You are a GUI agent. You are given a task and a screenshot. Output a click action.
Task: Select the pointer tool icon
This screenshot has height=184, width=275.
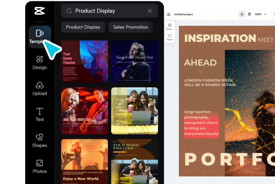point(242,14)
